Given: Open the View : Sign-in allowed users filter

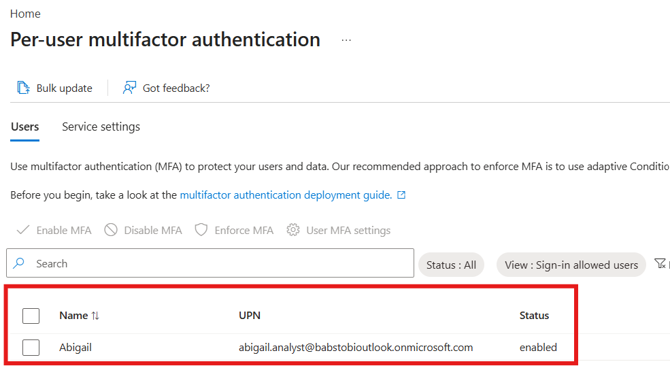Looking at the screenshot, I should pos(571,265).
